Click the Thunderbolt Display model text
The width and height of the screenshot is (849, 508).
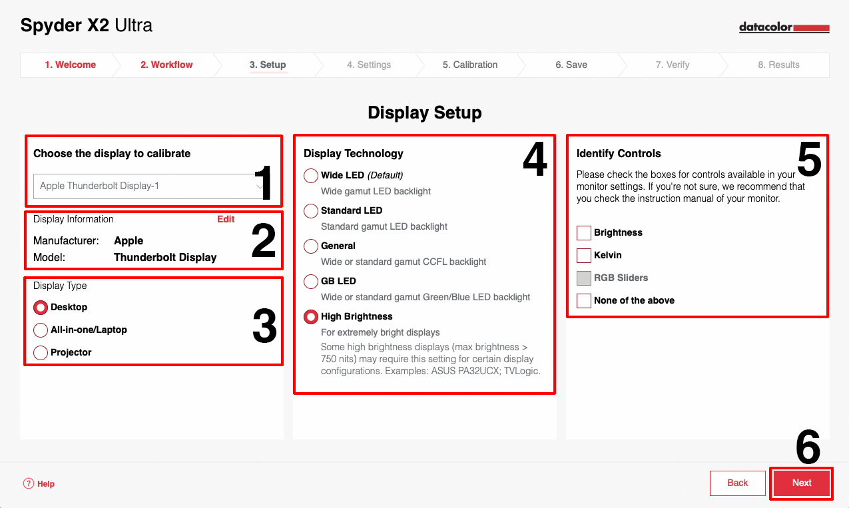click(x=165, y=257)
